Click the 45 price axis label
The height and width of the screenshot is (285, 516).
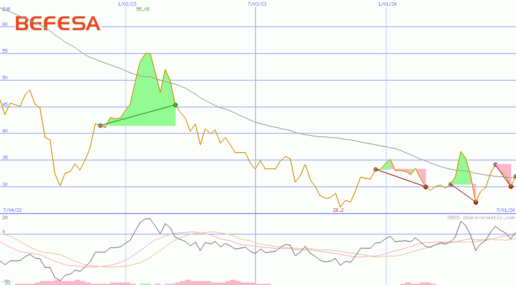[5, 104]
